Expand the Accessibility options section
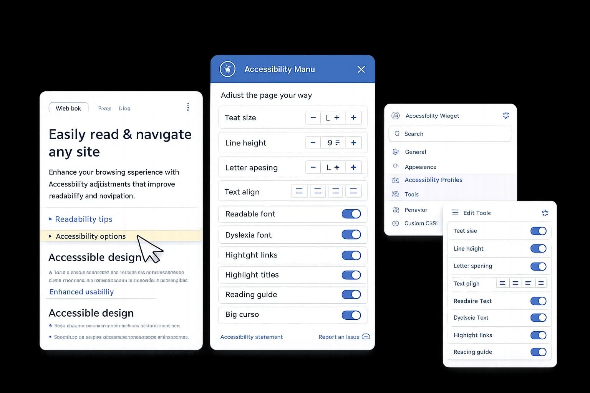The width and height of the screenshot is (590, 393). pos(121,236)
